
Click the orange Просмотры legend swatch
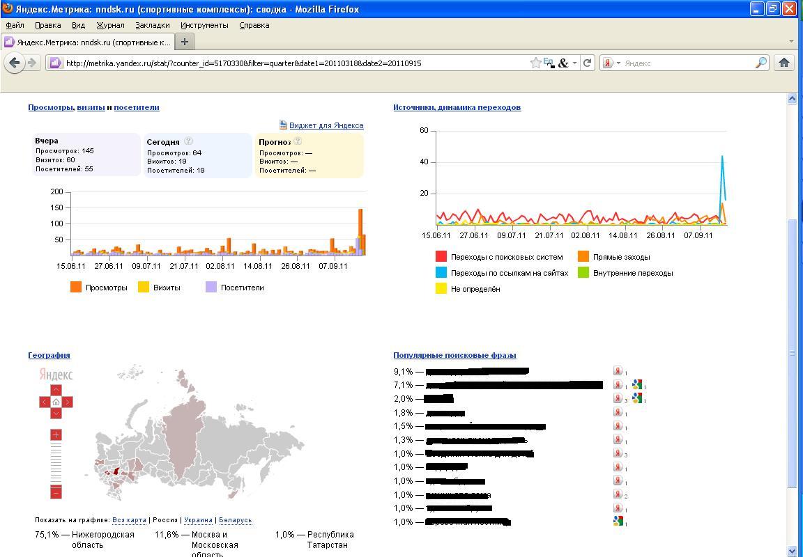(76, 287)
